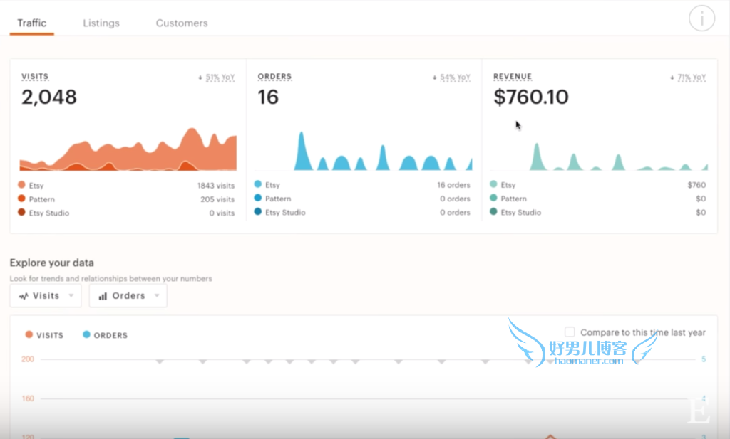730x439 pixels.
Task: Click the Pattern color dot in Visits legend
Action: pyautogui.click(x=21, y=199)
